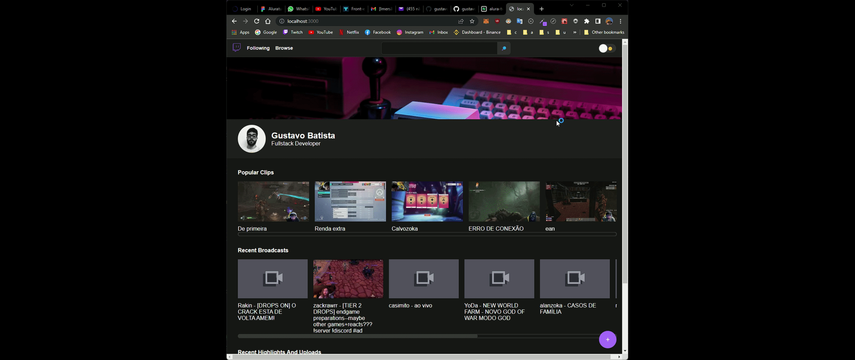This screenshot has width=855, height=360.
Task: Switch to the WhatsApp browser tab
Action: coord(299,9)
